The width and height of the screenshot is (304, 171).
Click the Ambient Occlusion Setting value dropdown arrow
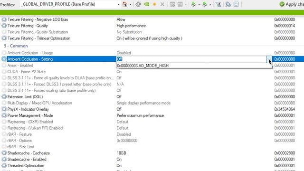pos(269,59)
